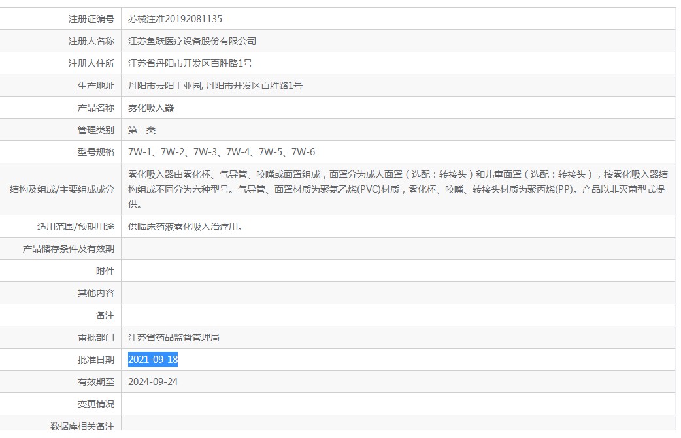Click the 数据库相关备注 label
The image size is (681, 438).
click(x=82, y=426)
